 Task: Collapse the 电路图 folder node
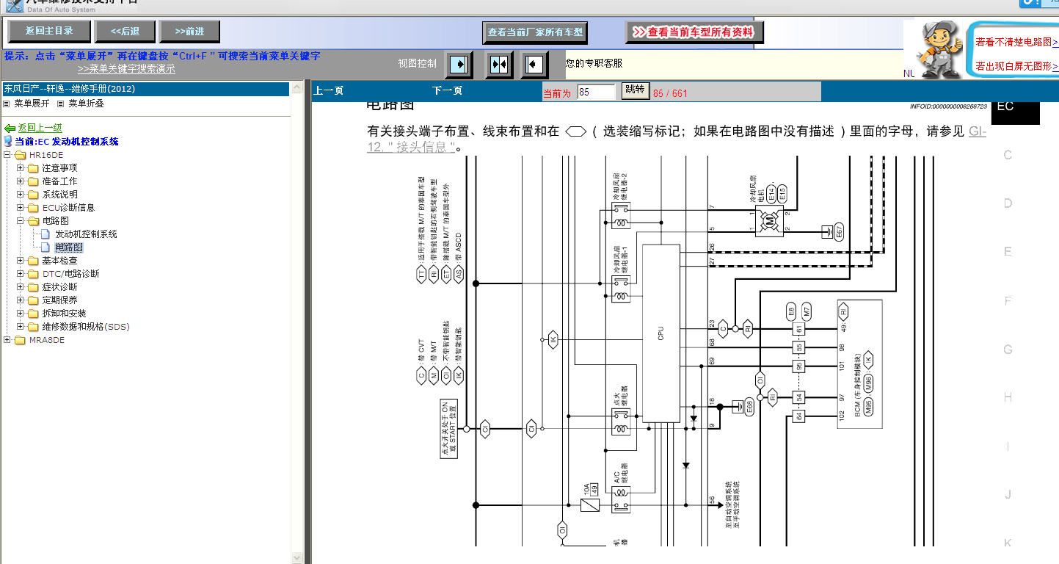21,221
